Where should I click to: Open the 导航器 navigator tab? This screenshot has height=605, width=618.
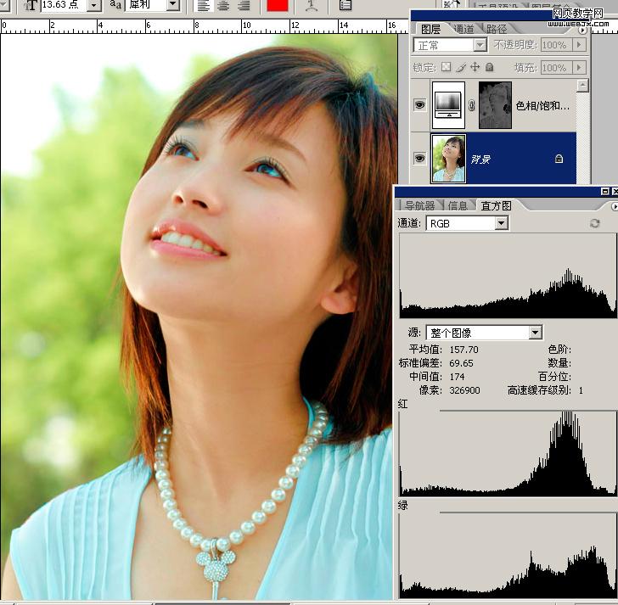pyautogui.click(x=419, y=205)
